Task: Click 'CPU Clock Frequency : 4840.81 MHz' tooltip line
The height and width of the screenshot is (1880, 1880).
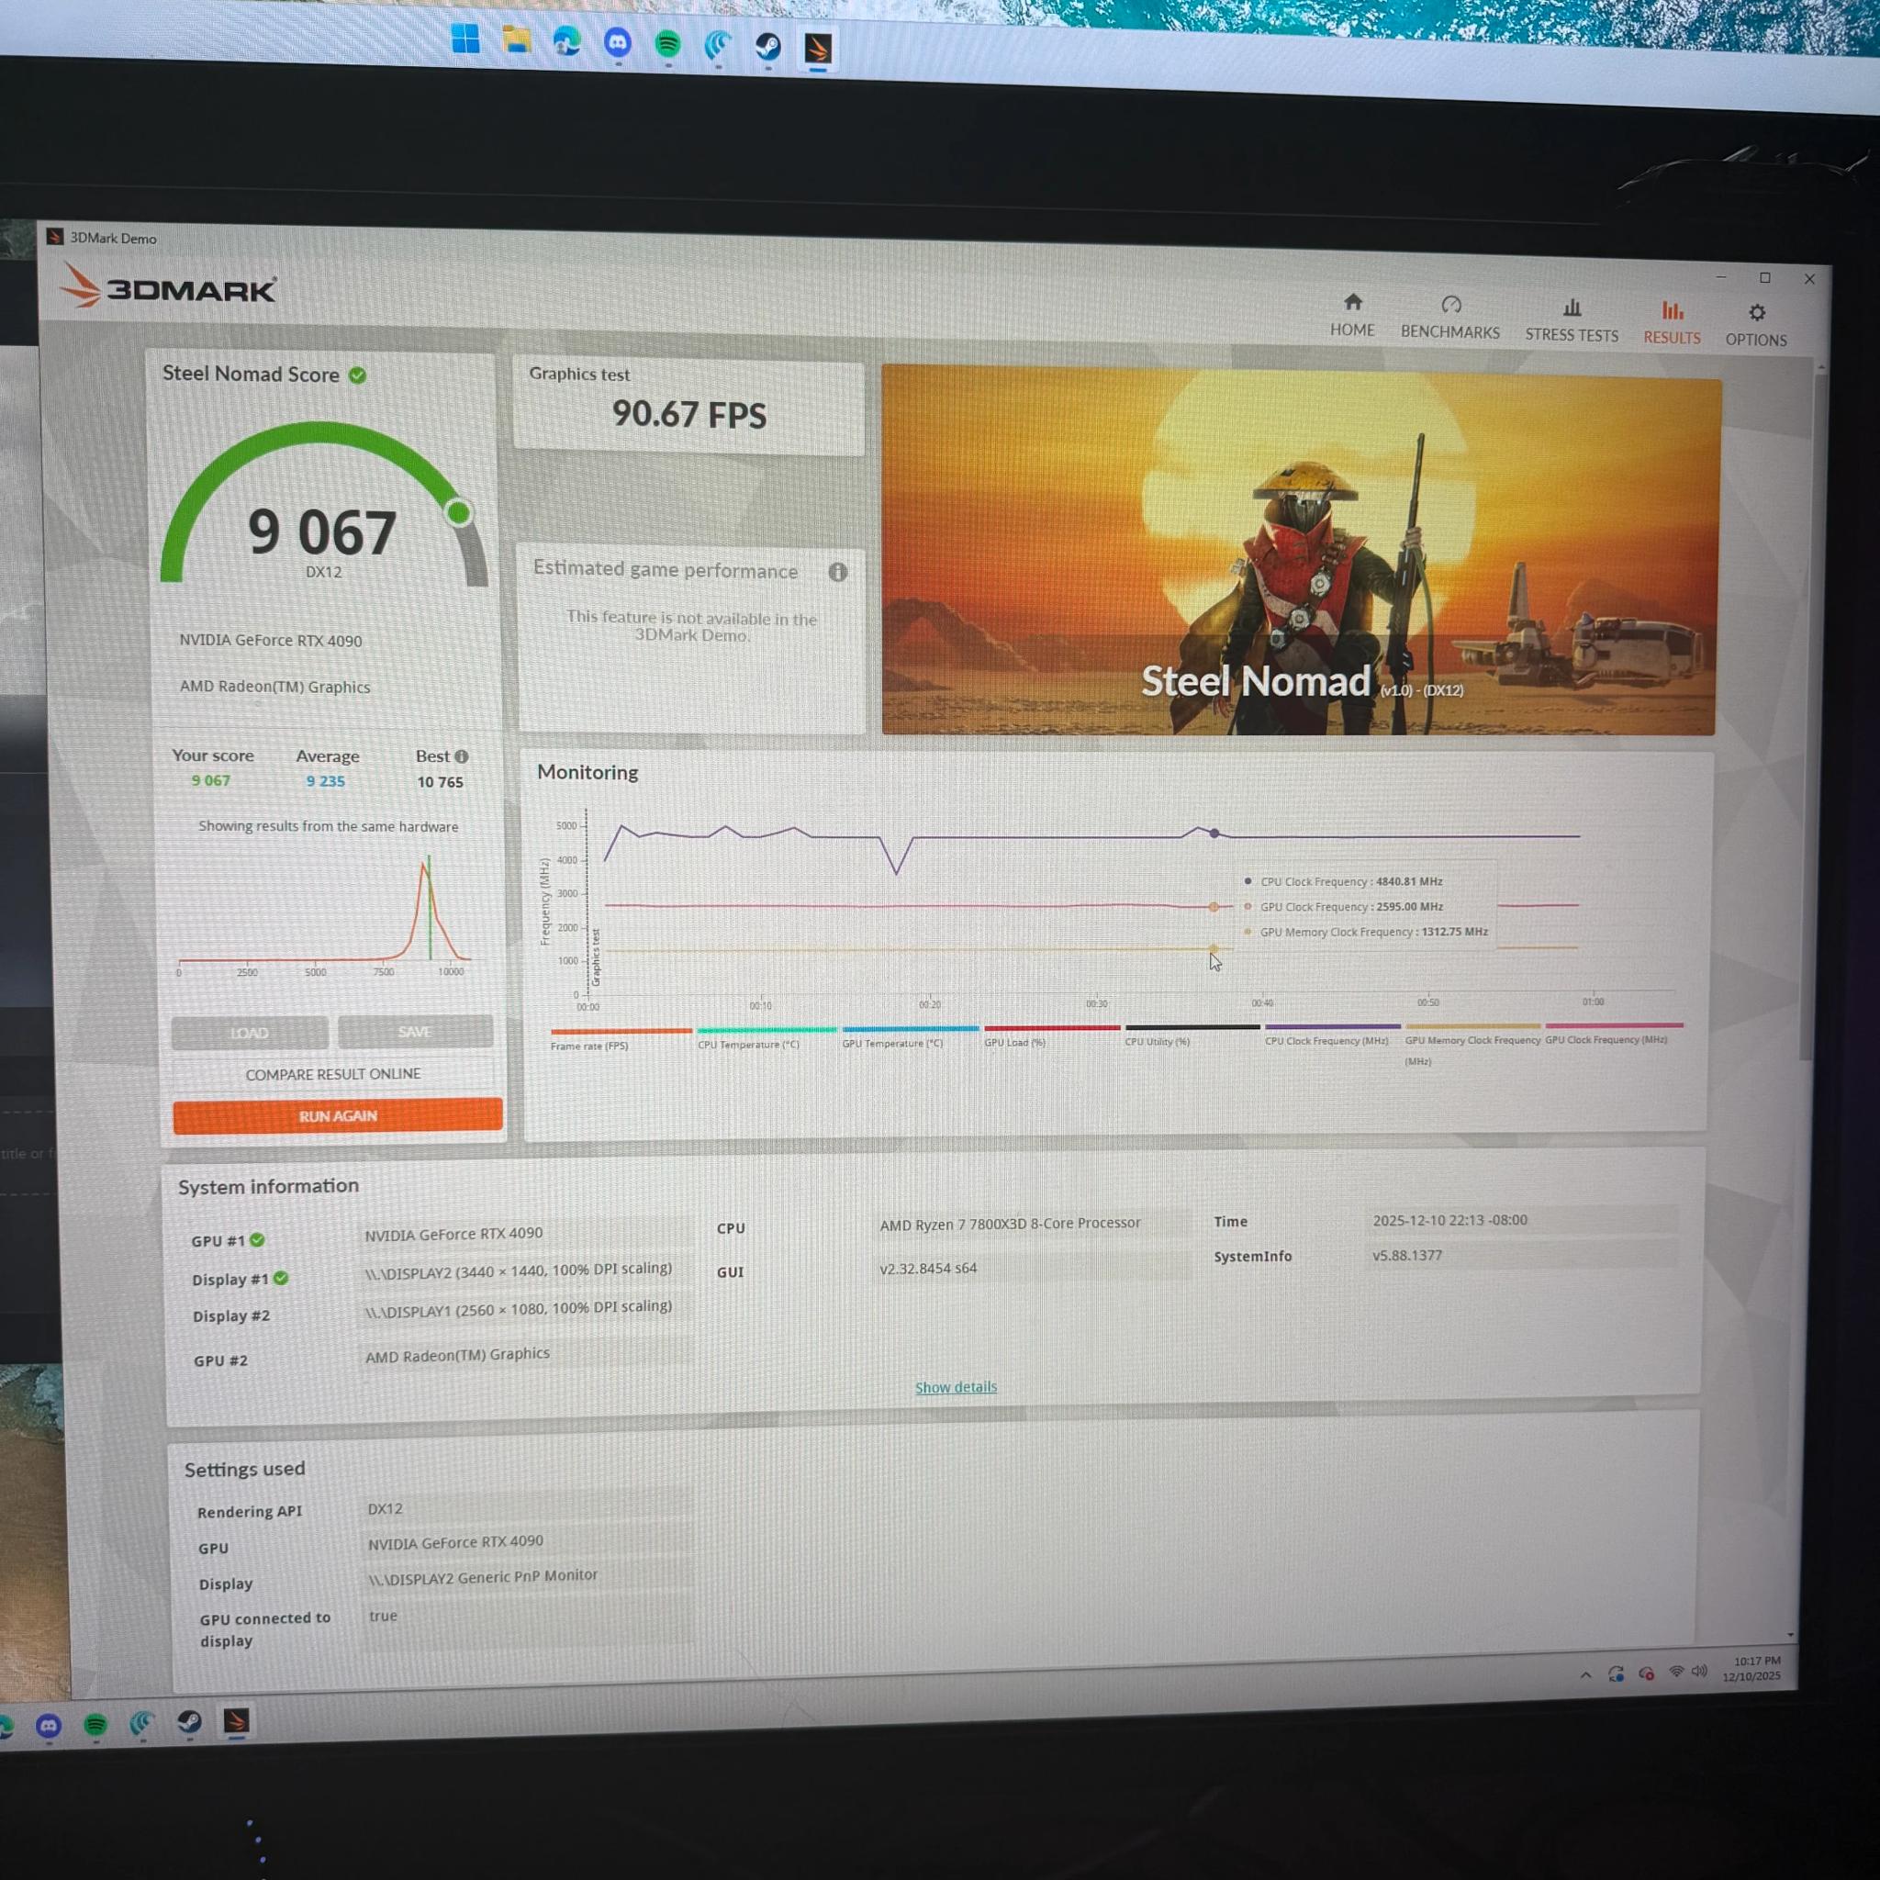Action: (1350, 881)
